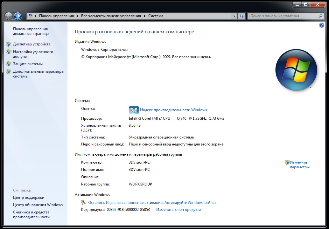Open Help via the blue question mark icon
This screenshot has height=229, width=329.
pyautogui.click(x=321, y=25)
